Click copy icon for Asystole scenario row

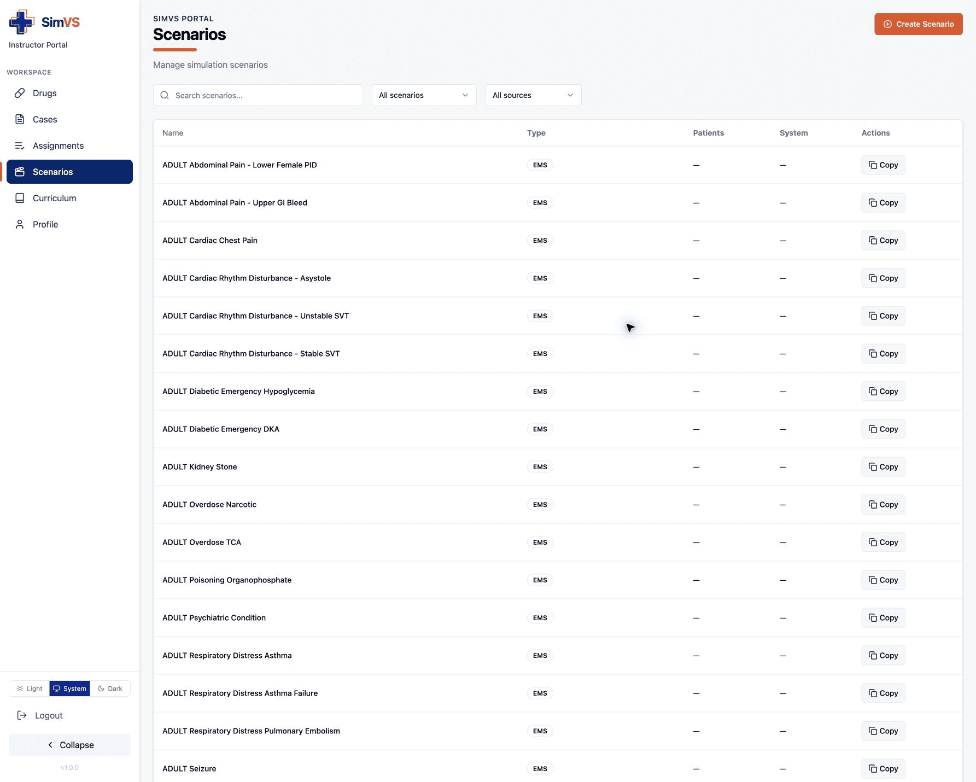click(873, 278)
